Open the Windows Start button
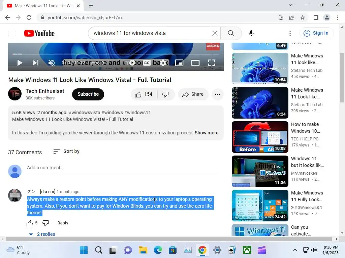Screen dimensions: 345x258 pos(84,250)
